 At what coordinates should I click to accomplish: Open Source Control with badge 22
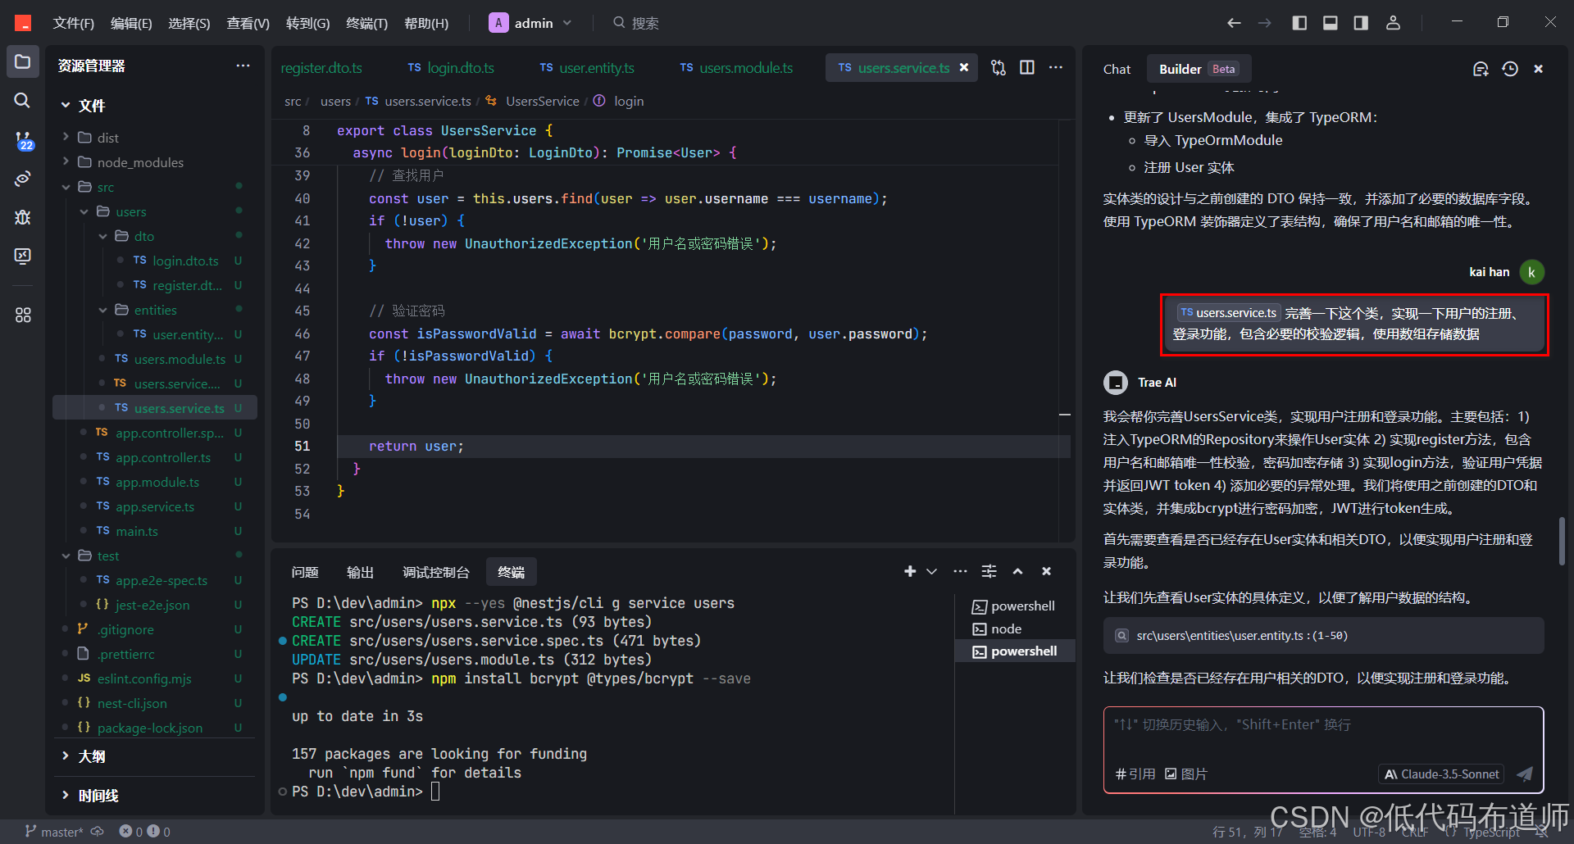coord(23,140)
